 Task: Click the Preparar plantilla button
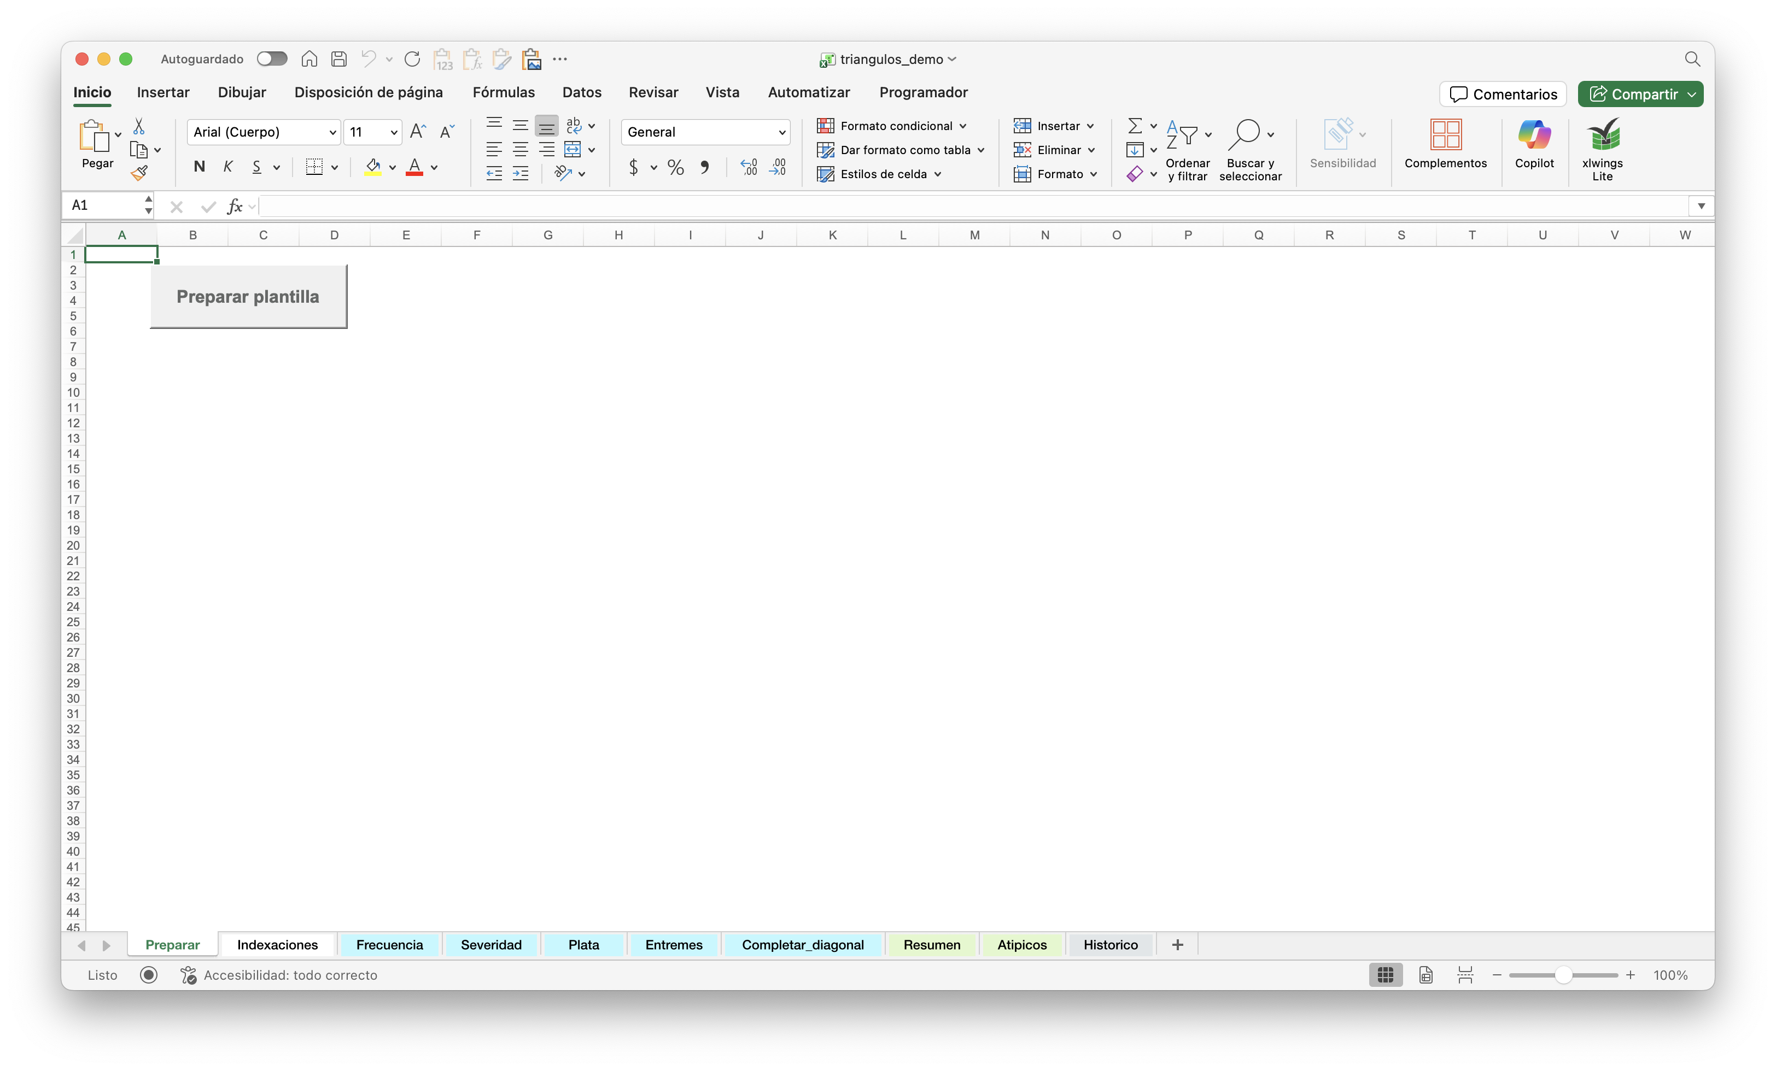coord(248,296)
